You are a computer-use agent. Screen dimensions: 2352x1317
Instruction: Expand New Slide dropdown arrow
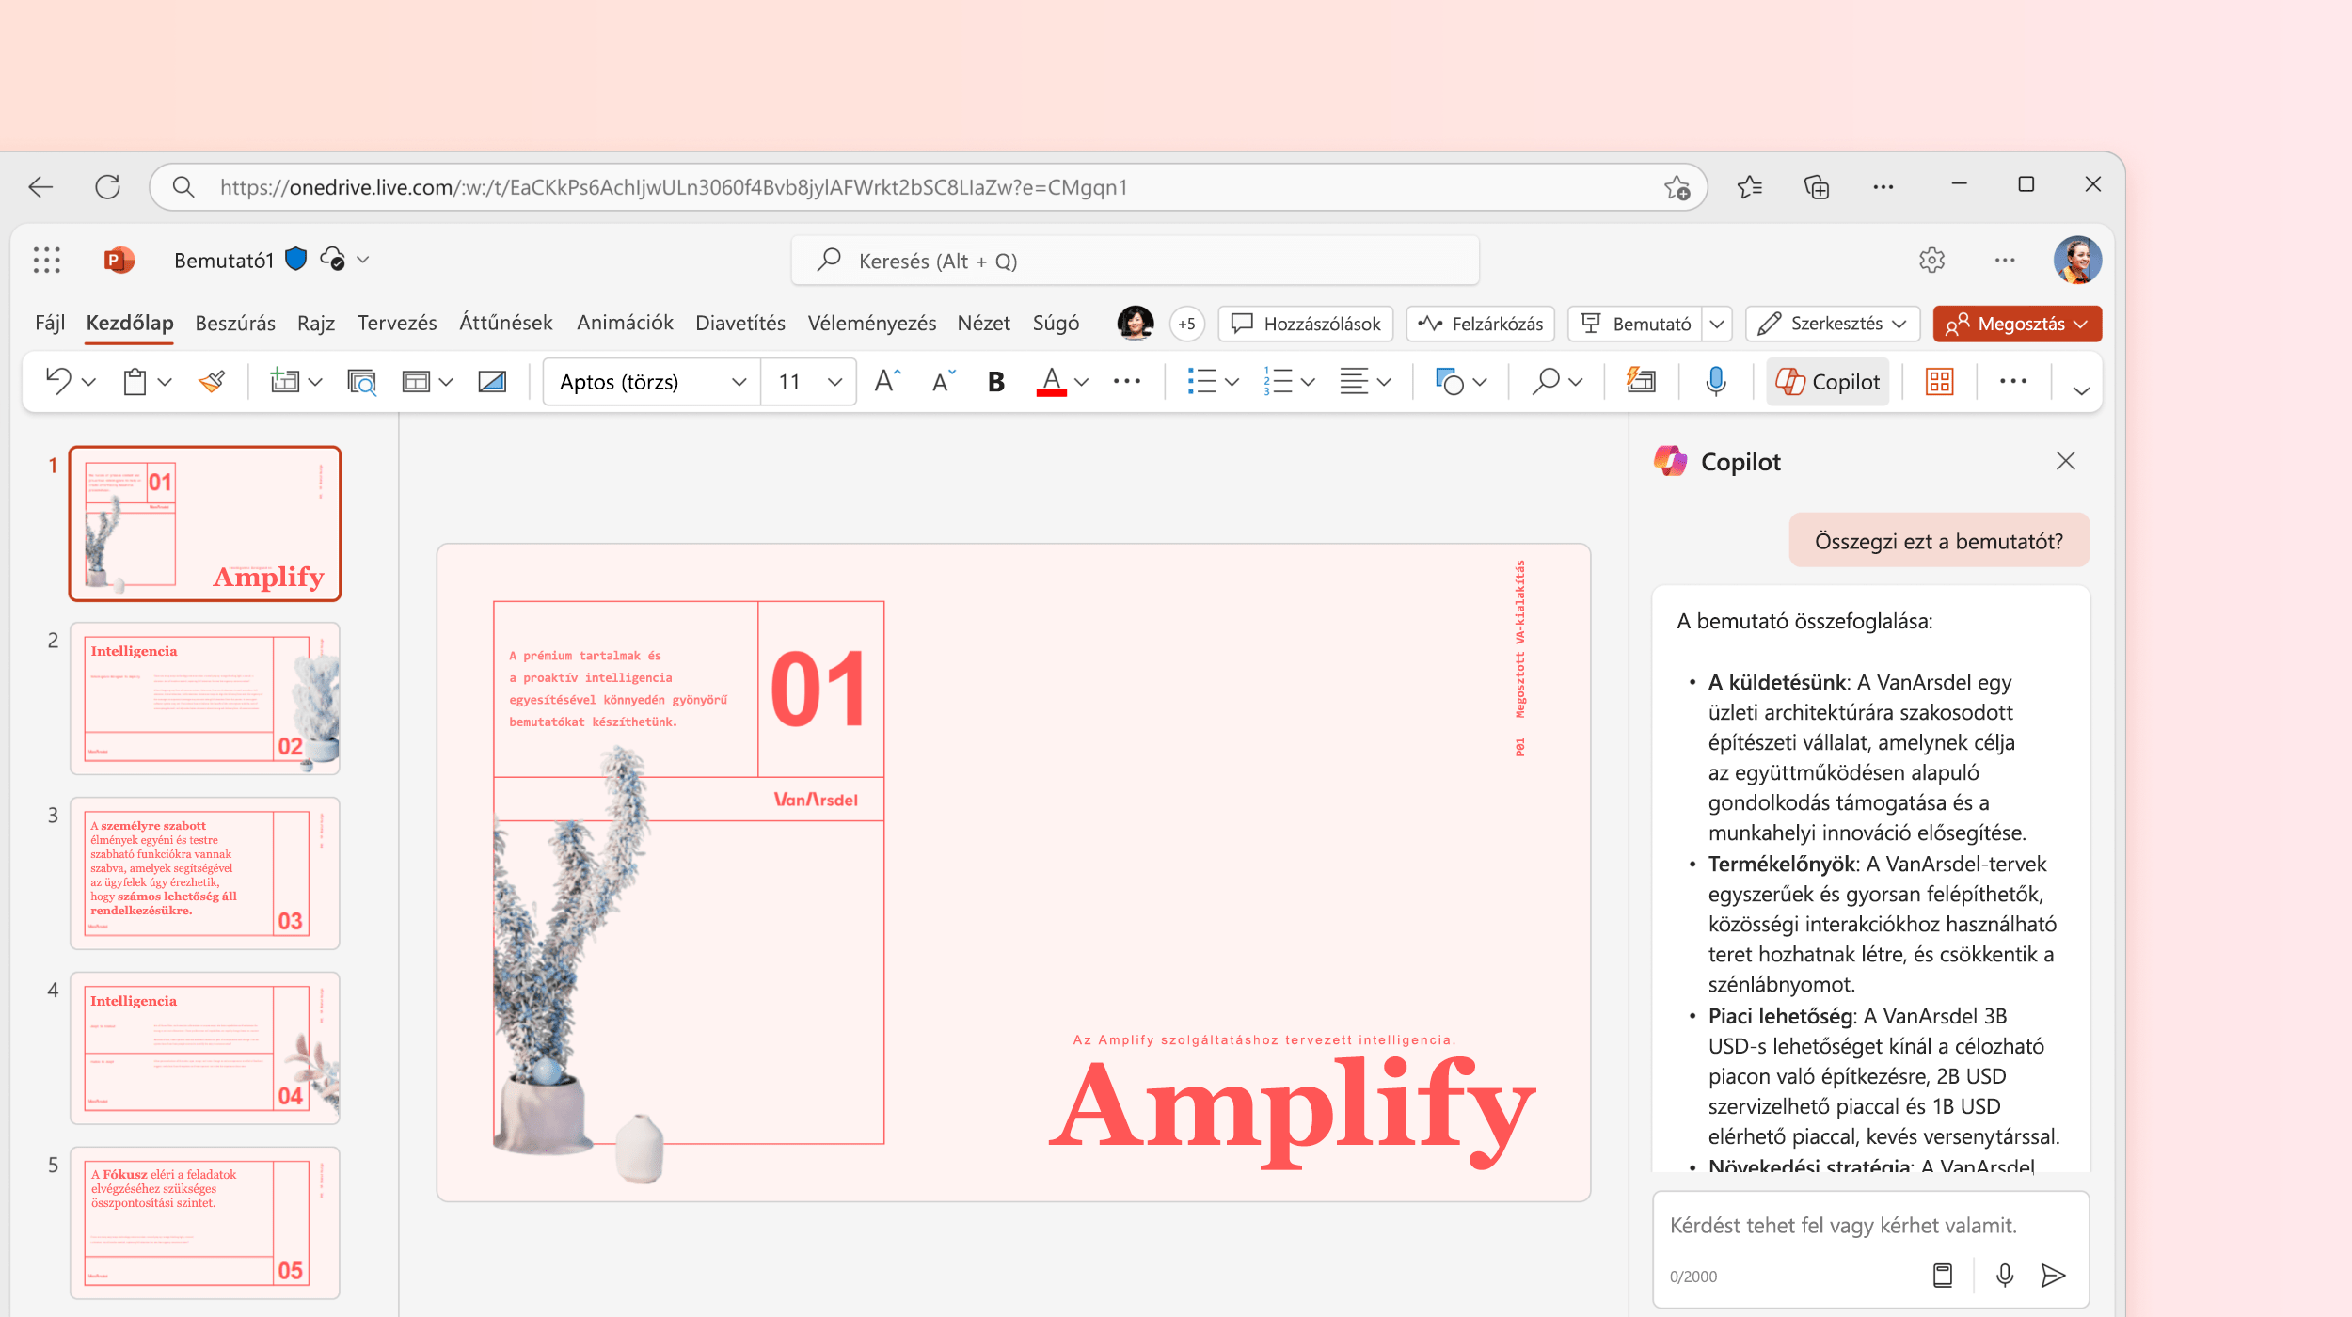tap(315, 382)
